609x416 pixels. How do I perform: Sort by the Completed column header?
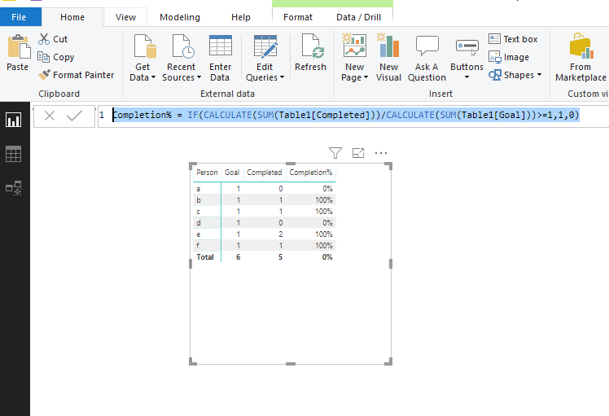point(265,173)
